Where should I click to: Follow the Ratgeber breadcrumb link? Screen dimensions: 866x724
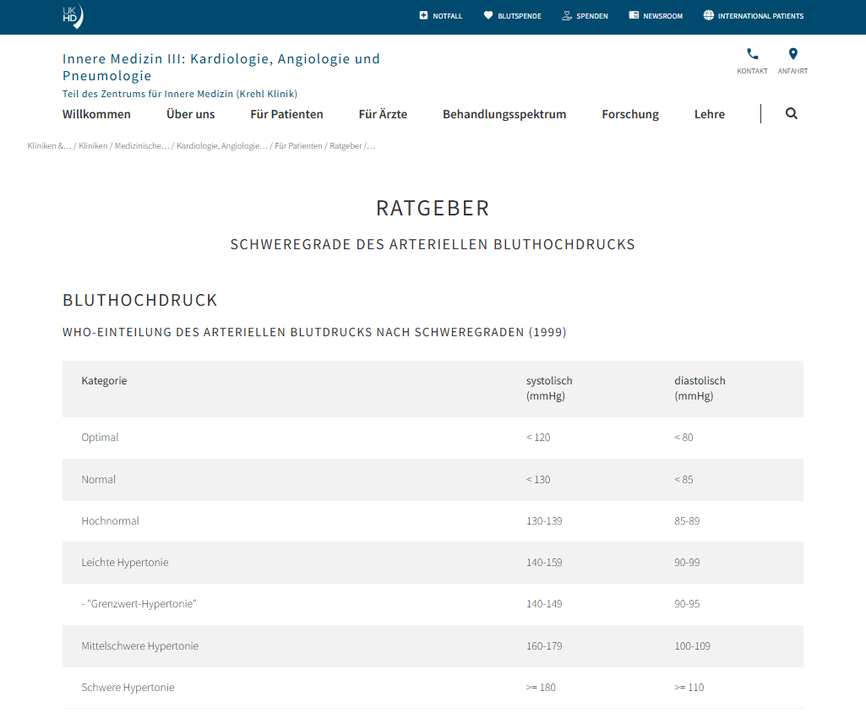tap(346, 146)
